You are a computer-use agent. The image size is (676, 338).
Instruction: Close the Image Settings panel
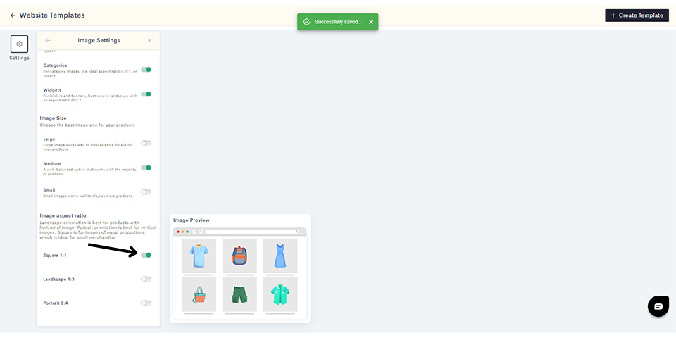(x=149, y=41)
